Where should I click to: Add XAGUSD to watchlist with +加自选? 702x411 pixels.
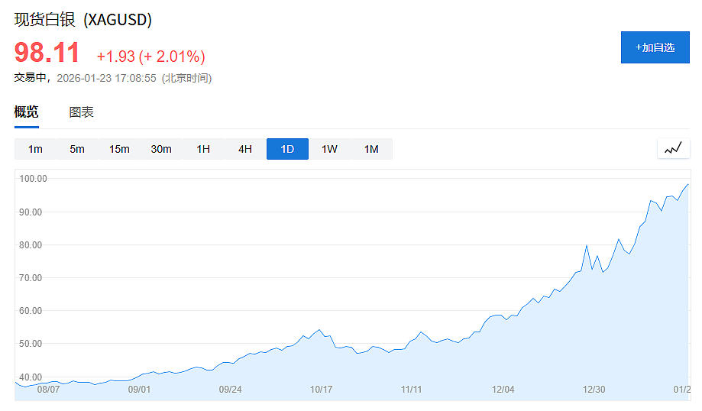[x=655, y=47]
